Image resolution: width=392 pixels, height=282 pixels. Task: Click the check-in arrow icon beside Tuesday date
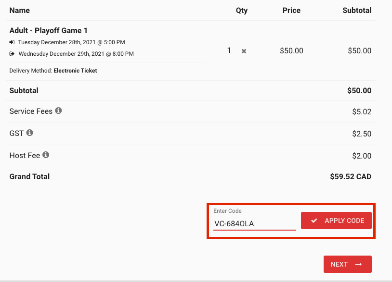pyautogui.click(x=12, y=42)
